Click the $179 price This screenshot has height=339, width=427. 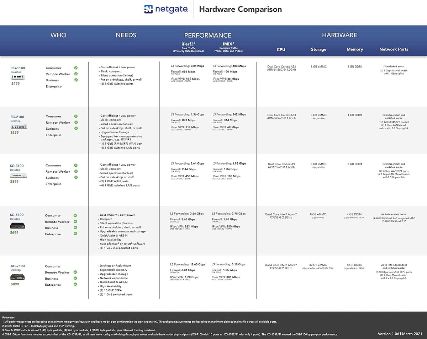pos(15,84)
